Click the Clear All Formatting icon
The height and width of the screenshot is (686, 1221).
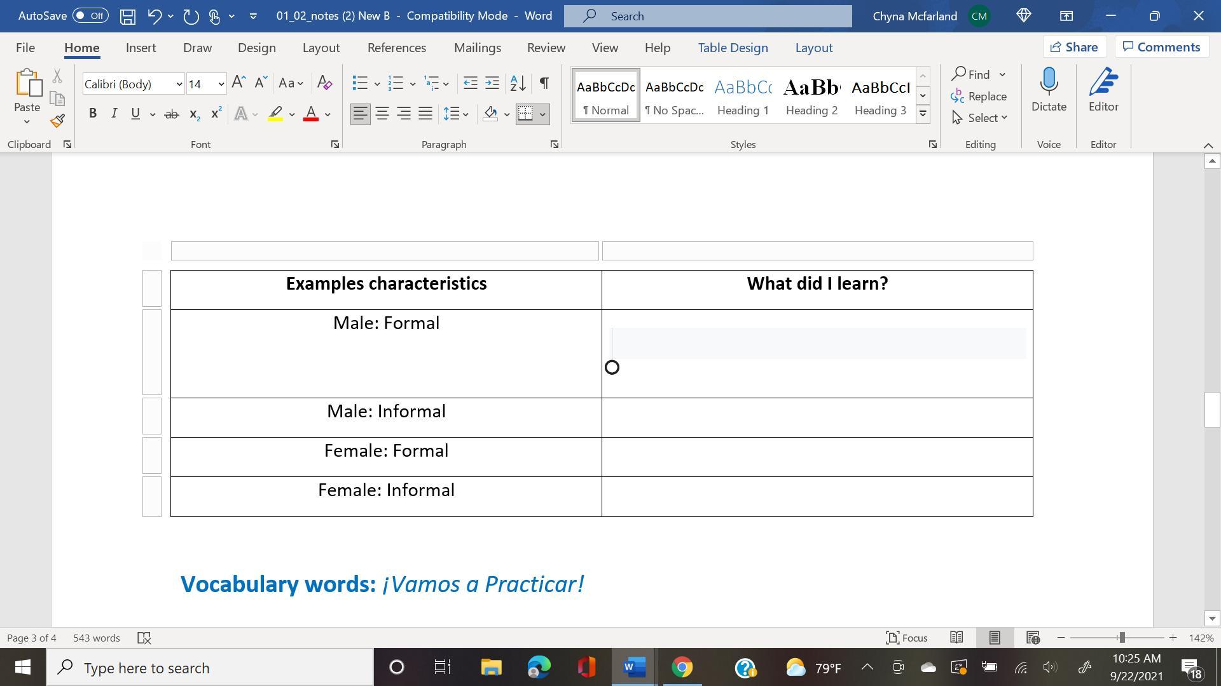[x=324, y=83]
